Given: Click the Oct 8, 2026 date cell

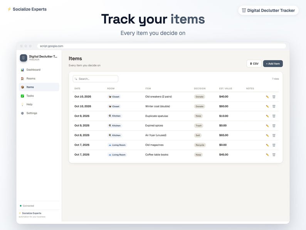Looking at the screenshot, I should pos(82,135).
